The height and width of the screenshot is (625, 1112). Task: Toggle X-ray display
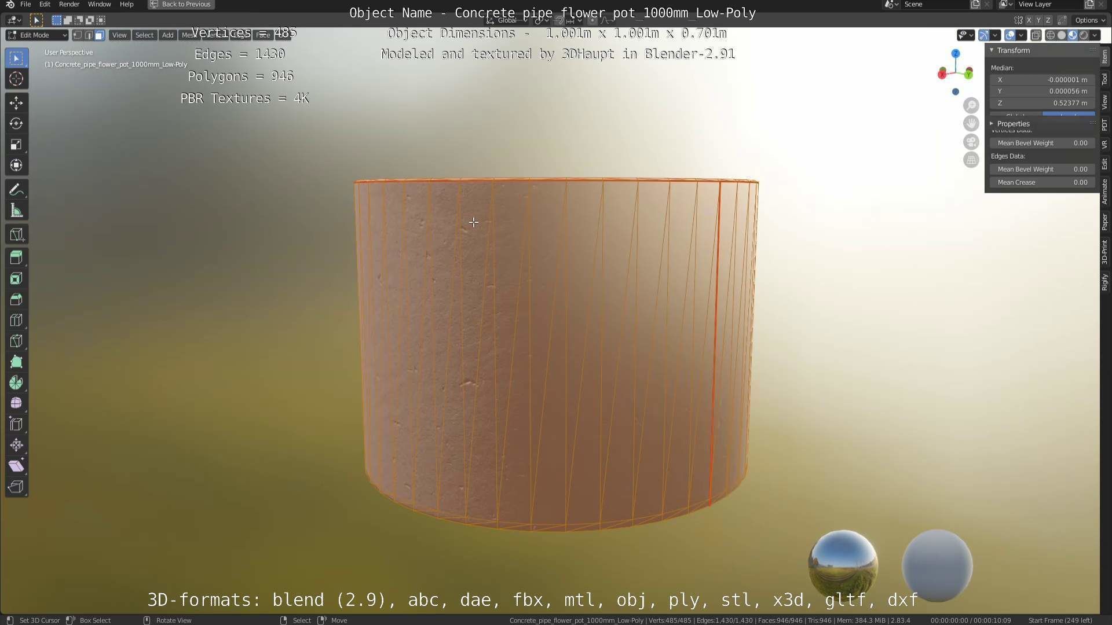click(x=1036, y=35)
